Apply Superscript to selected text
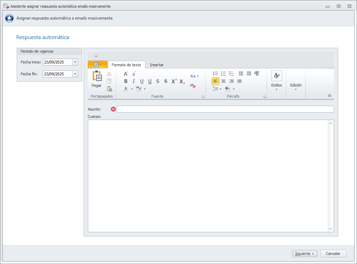The image size is (357, 264). [x=174, y=81]
